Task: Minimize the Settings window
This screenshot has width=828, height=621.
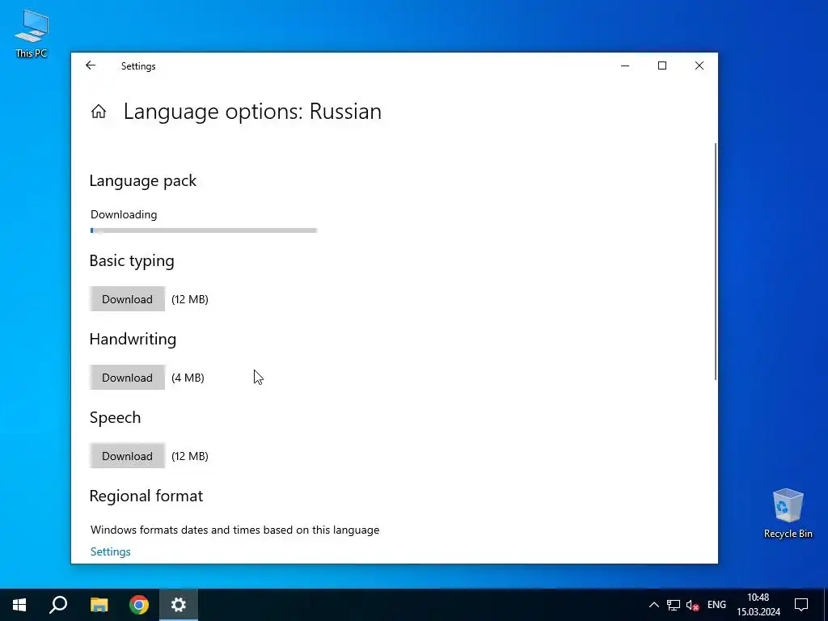Action: pos(625,65)
